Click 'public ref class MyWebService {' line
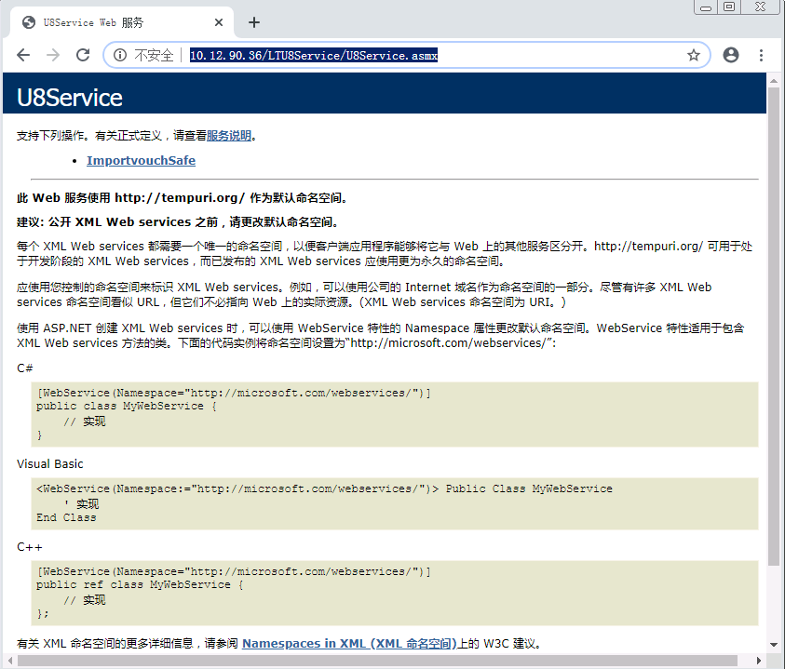This screenshot has width=785, height=669. tap(140, 584)
